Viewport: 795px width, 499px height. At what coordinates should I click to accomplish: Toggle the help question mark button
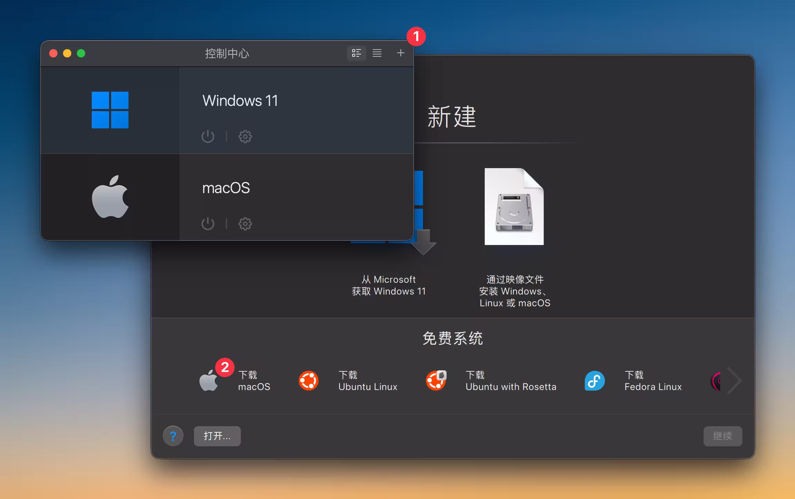pyautogui.click(x=173, y=436)
